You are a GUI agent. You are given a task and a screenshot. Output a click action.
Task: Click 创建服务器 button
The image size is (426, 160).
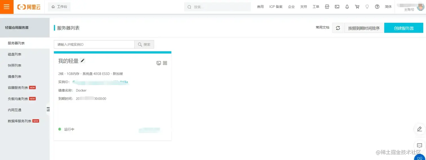[403, 28]
